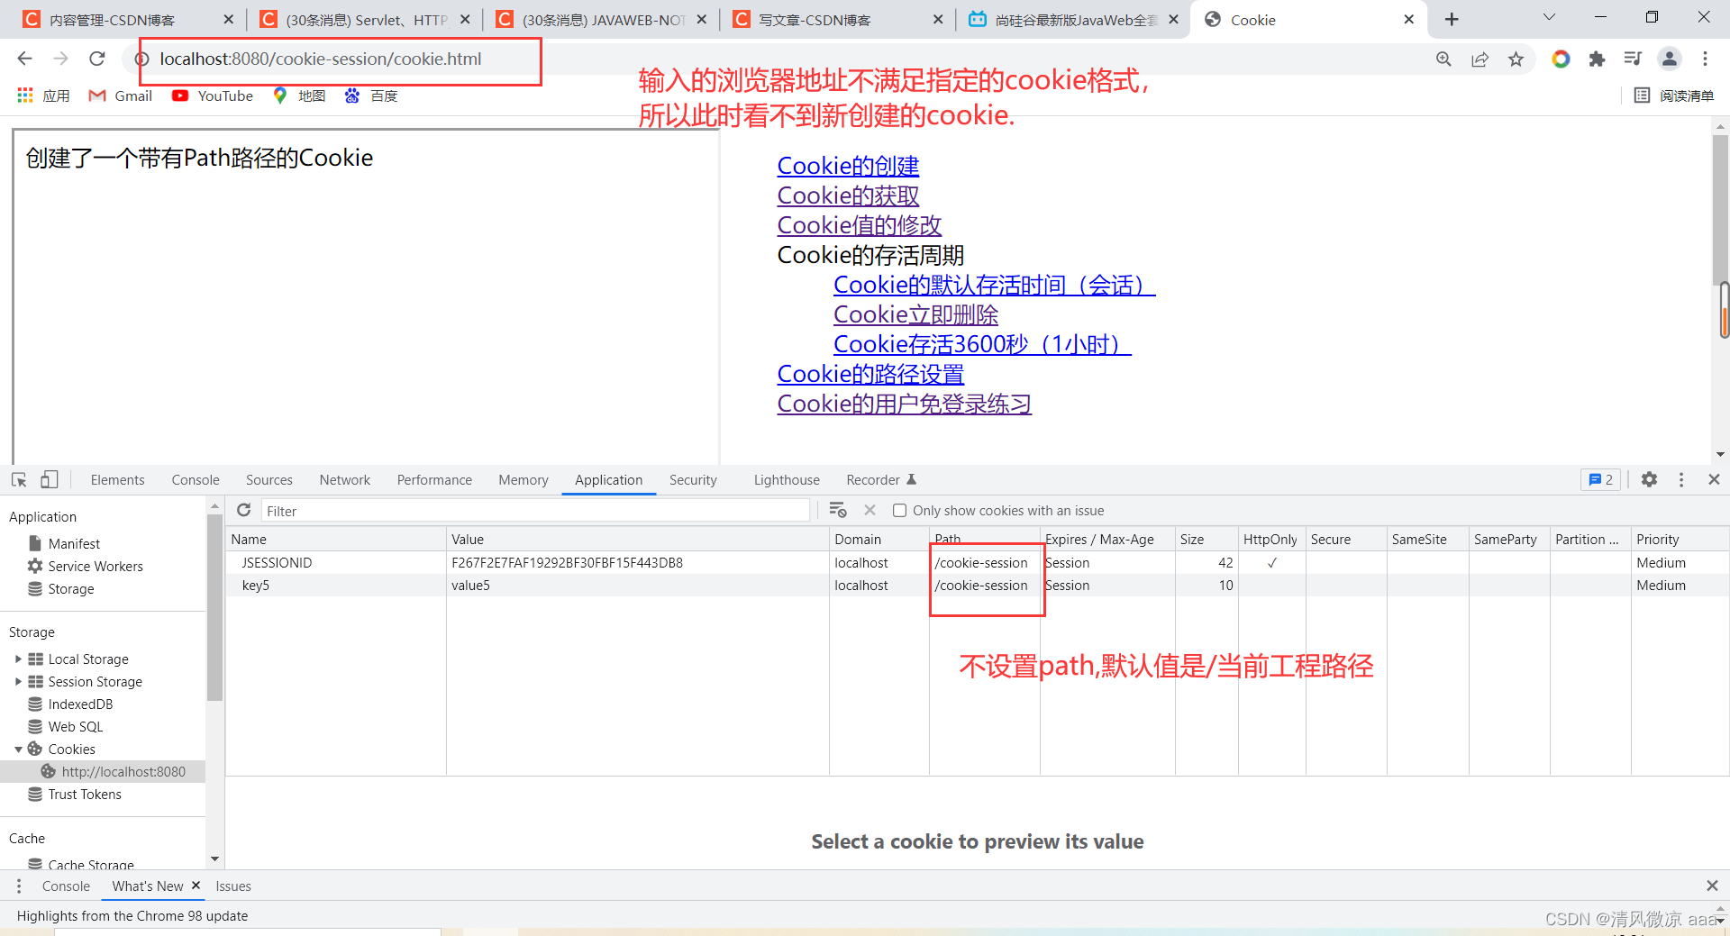Expand the Local Storage tree node
Screen dimensions: 1730x936
click(18, 659)
